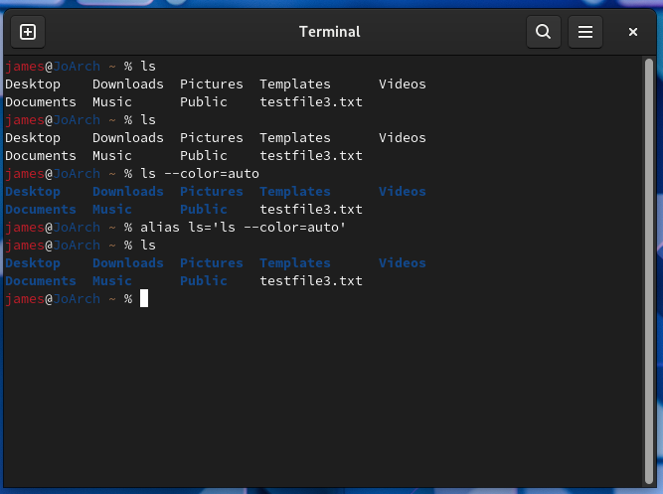The image size is (663, 494).
Task: Click blue Pictures in the last listing
Action: click(x=211, y=263)
